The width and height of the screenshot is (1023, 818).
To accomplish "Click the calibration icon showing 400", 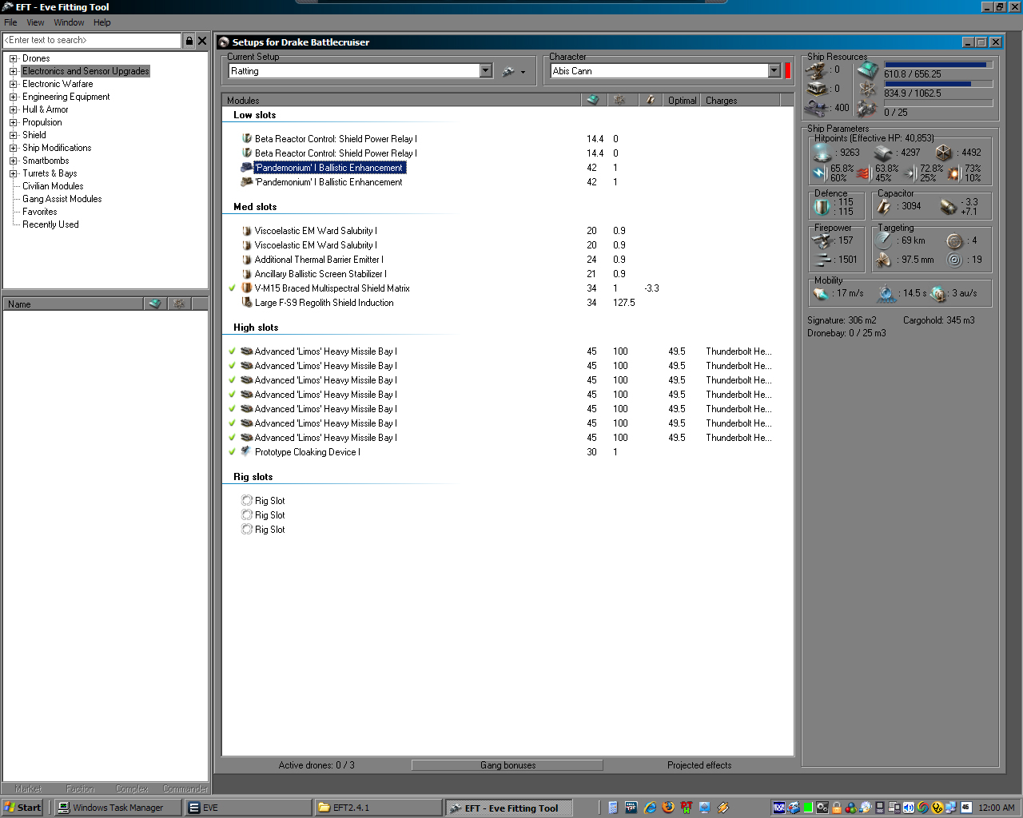I will click(816, 108).
